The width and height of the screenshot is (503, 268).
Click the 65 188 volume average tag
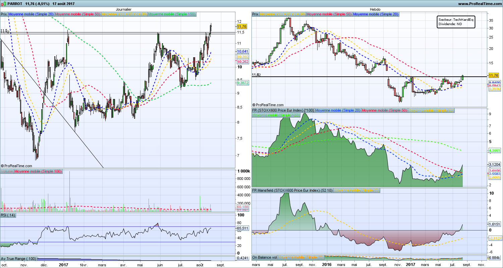pyautogui.click(x=242, y=207)
